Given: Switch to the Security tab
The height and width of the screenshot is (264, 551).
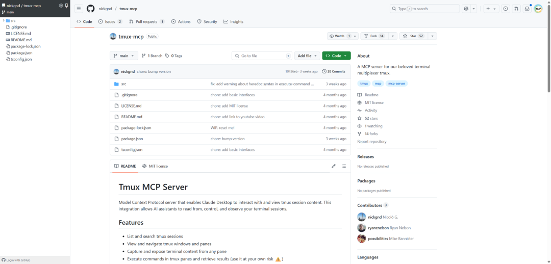Looking at the screenshot, I should [x=207, y=21].
